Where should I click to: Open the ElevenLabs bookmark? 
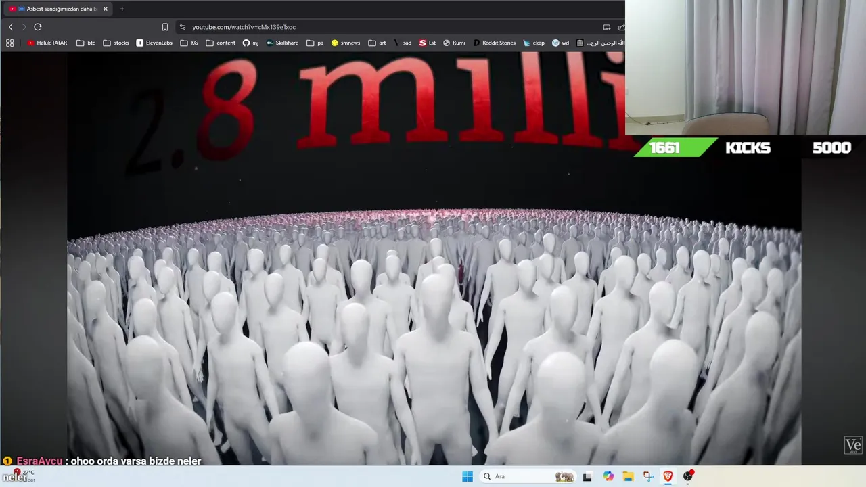(154, 43)
